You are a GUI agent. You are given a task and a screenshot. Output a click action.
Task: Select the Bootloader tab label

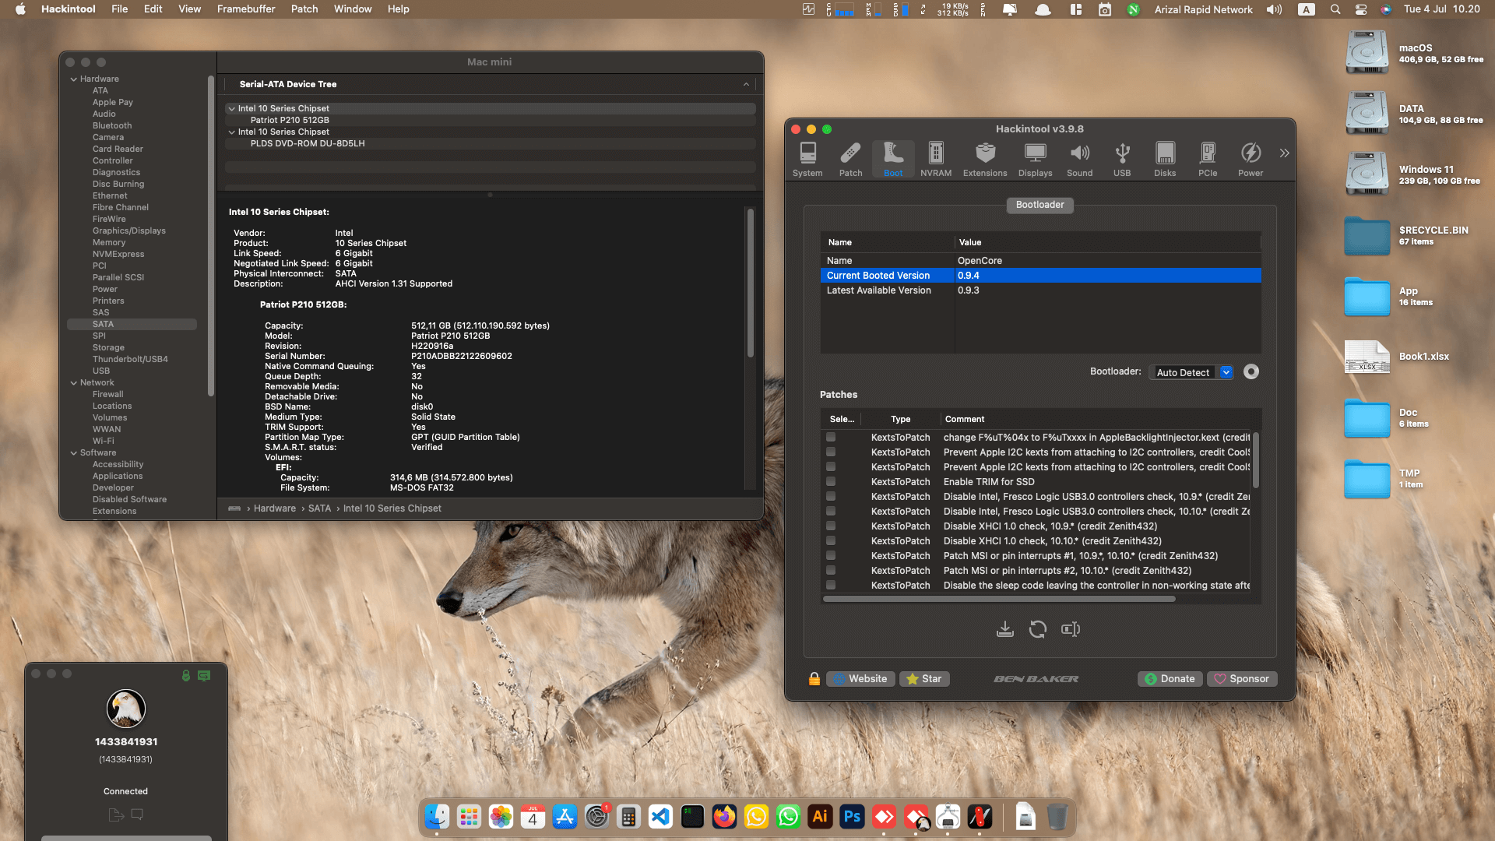[x=1039, y=205]
